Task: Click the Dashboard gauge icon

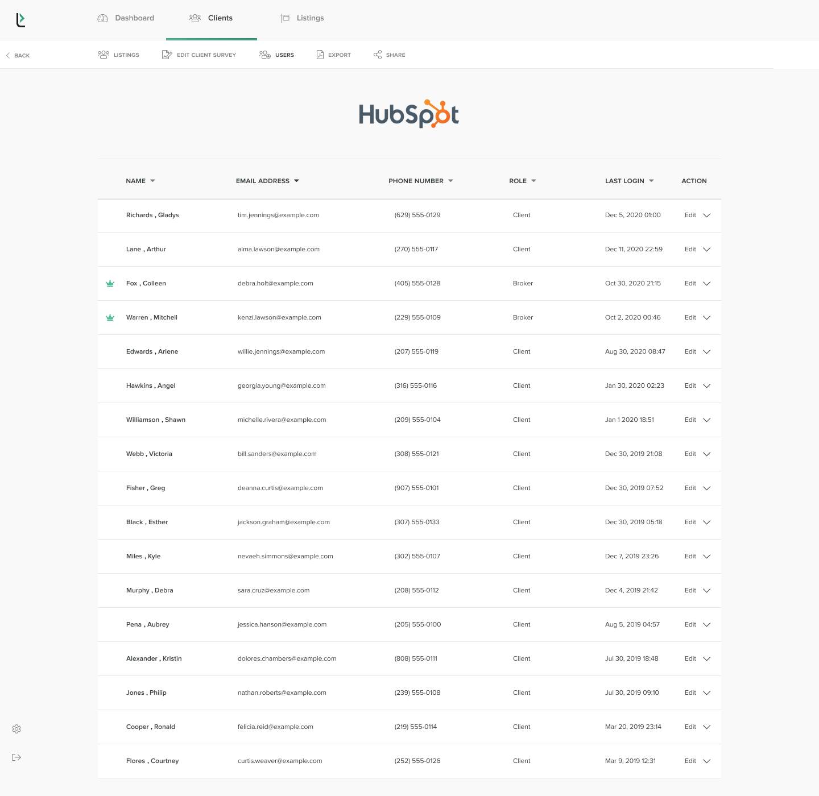Action: click(103, 18)
